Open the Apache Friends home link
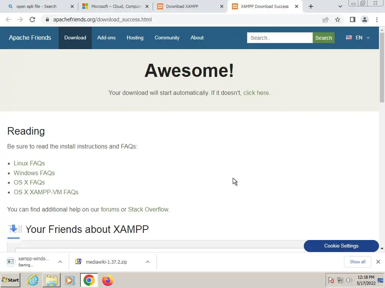Viewport: 385px width, 288px height. click(x=30, y=38)
